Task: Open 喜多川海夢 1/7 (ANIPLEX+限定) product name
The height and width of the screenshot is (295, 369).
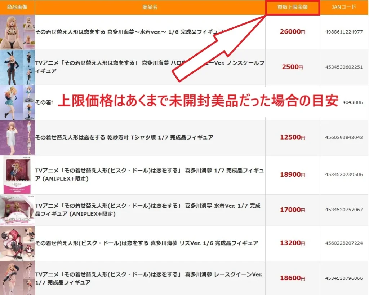Action: 150,175
